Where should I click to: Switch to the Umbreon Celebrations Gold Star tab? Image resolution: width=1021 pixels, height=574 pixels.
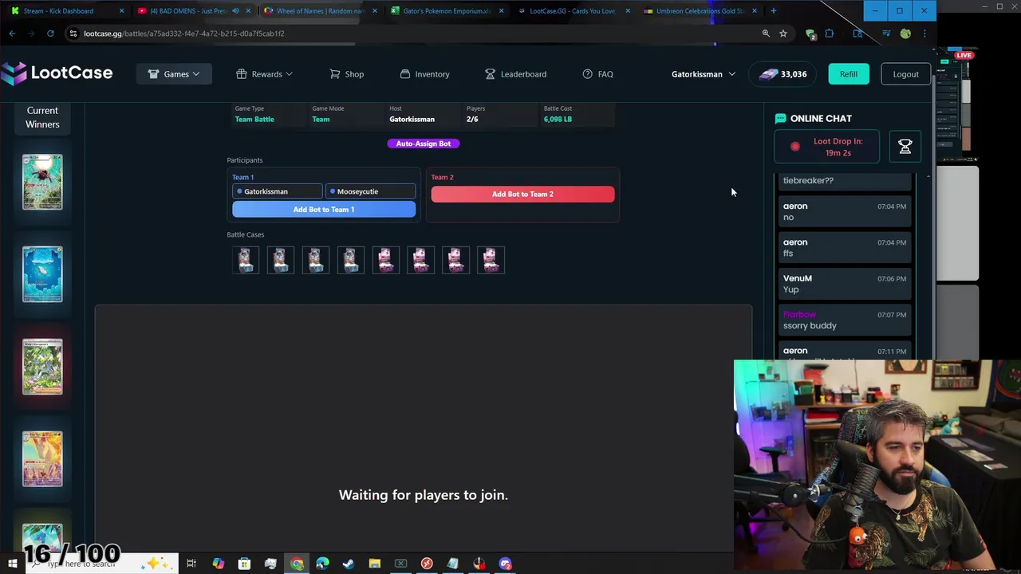(700, 11)
